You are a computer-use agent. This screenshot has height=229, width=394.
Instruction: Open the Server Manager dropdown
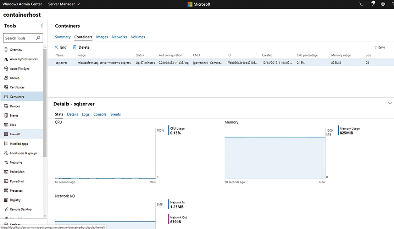64,4
